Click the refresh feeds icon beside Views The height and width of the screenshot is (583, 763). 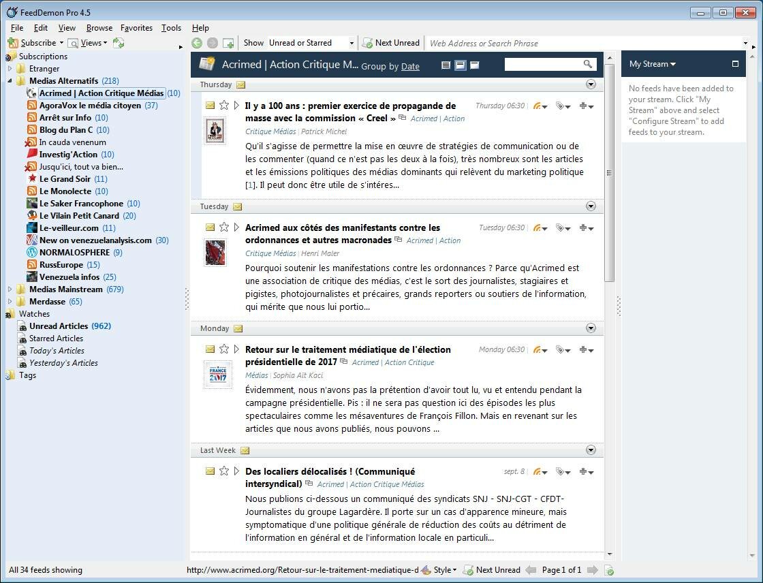coord(119,43)
